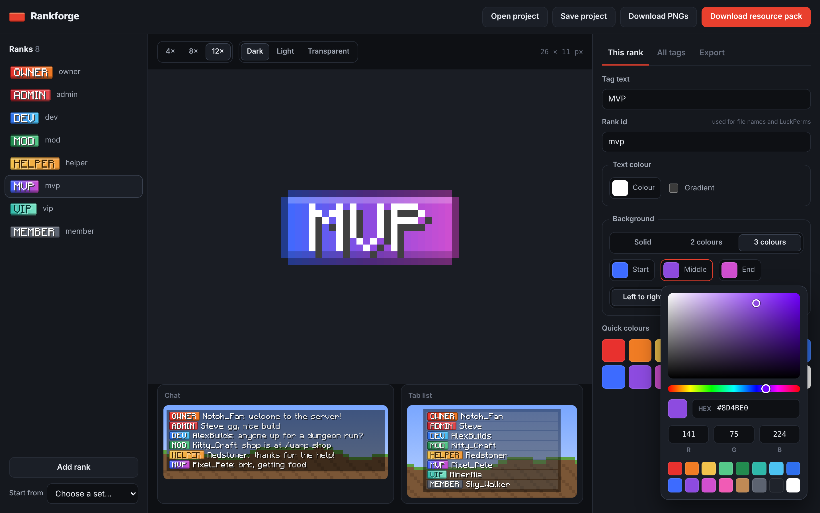Pick the hot pink preset swatch in picker
This screenshot has width=820, height=513.
point(725,486)
